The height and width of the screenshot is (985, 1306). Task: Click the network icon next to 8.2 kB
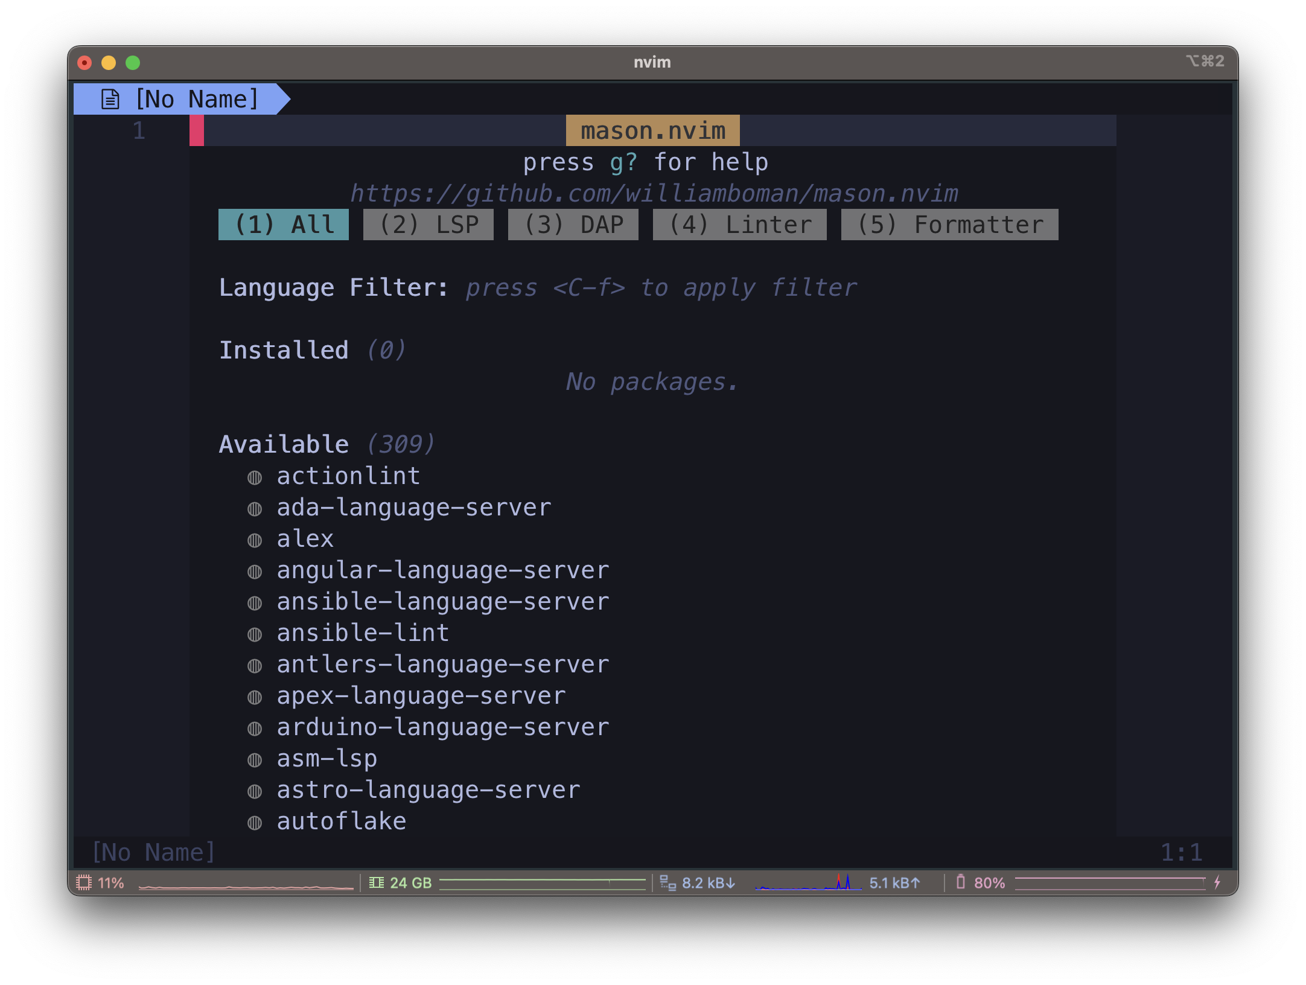[x=667, y=882]
